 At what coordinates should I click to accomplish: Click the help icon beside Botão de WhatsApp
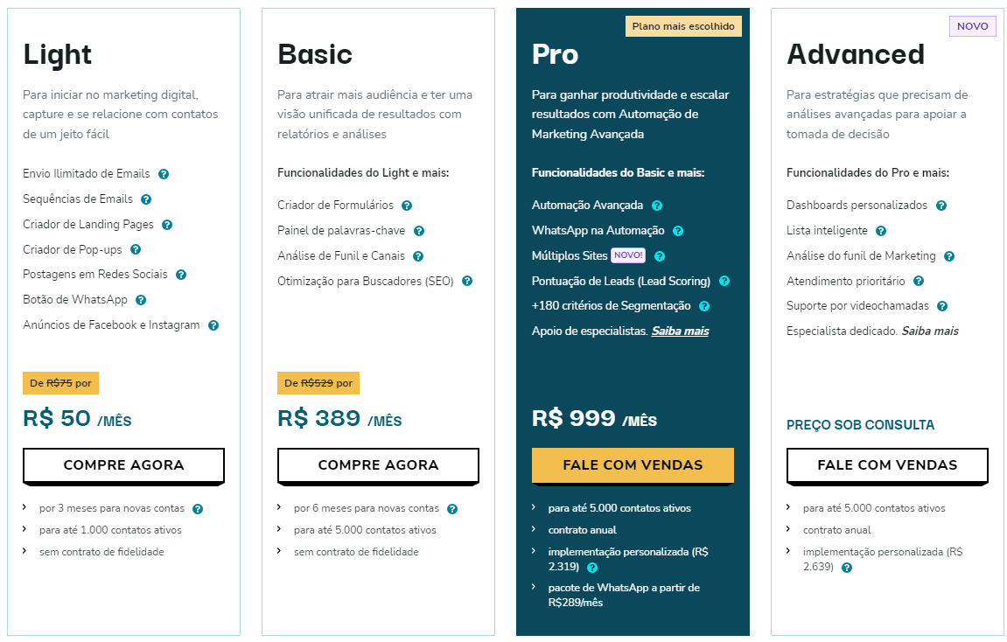coord(141,299)
